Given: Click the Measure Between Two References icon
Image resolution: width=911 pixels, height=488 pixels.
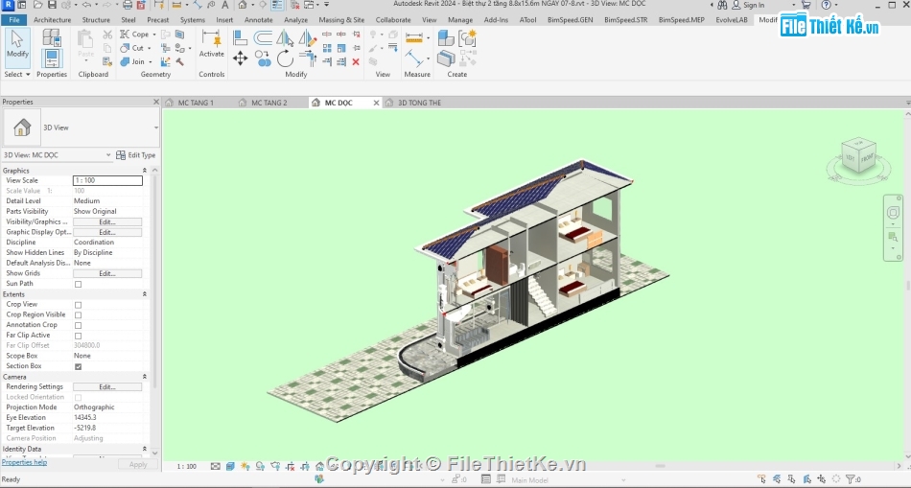Looking at the screenshot, I should 414,58.
